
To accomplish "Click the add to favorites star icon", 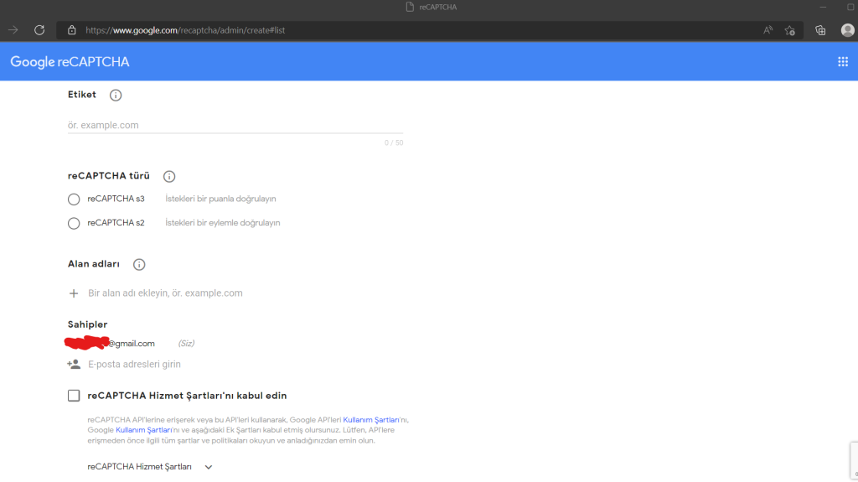I will tap(789, 30).
